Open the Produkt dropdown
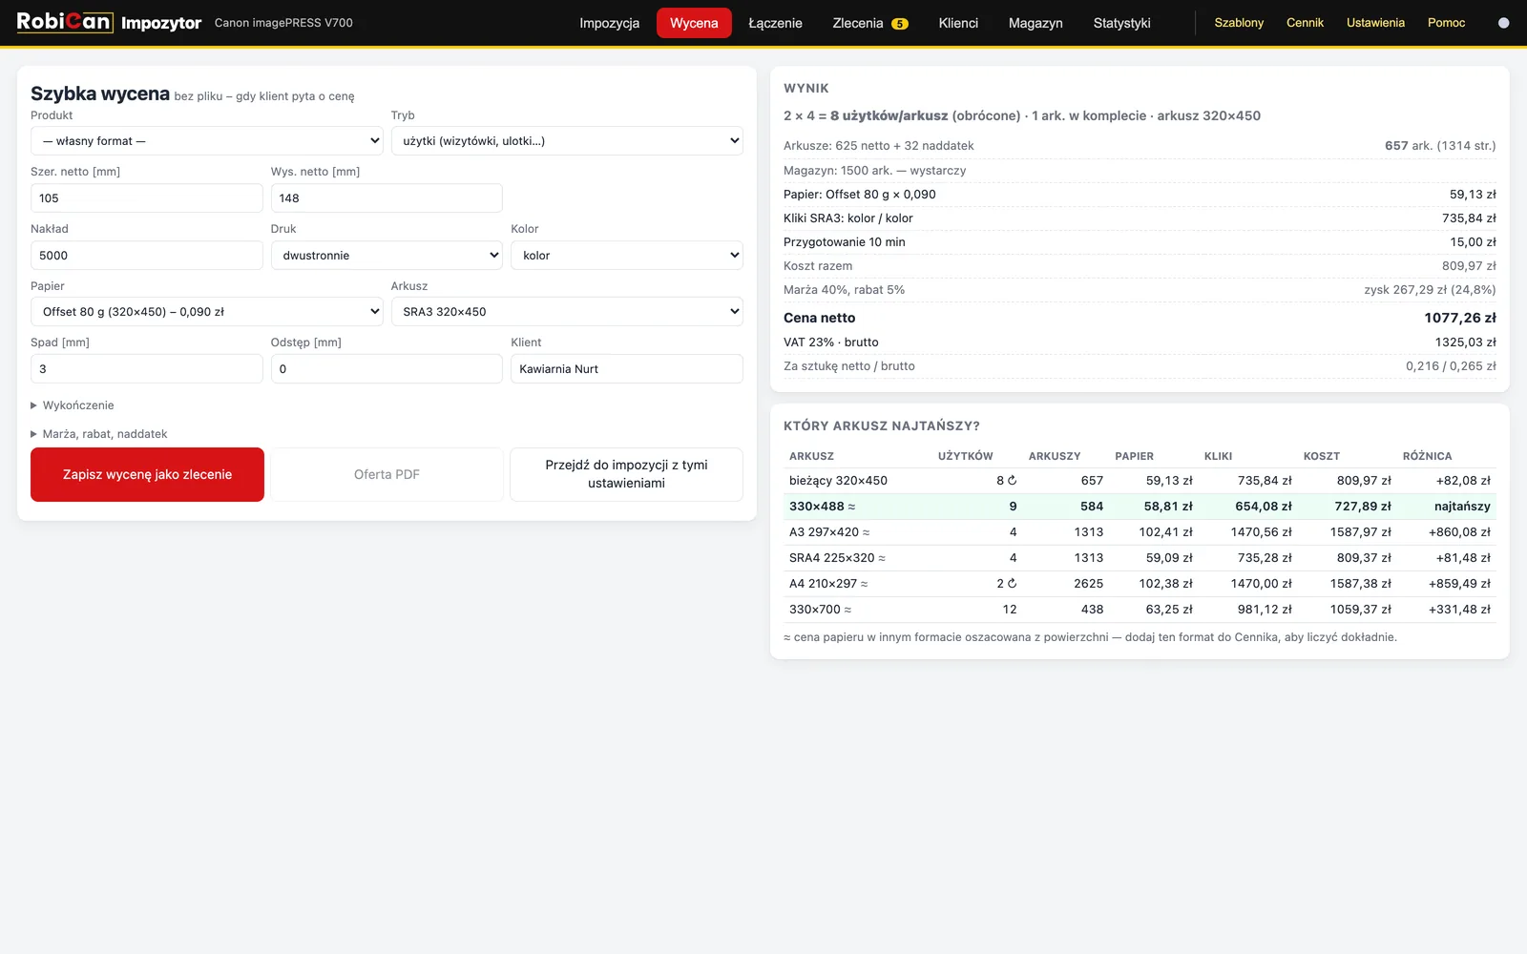This screenshot has width=1527, height=954. point(206,141)
